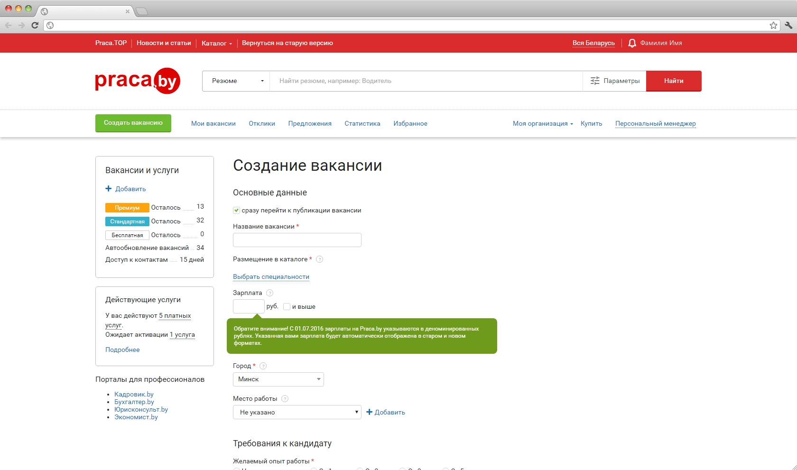This screenshot has width=797, height=470.
Task: Click the browser reload icon
Action: coord(35,25)
